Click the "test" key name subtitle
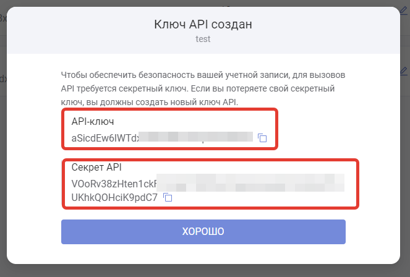Viewport: 410px width, 277px height. (203, 39)
